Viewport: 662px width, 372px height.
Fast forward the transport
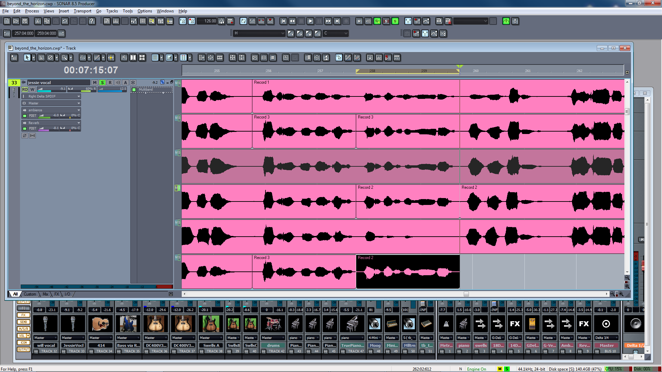tap(328, 21)
